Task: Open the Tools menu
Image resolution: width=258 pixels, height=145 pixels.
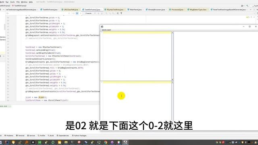Action: pos(12,2)
